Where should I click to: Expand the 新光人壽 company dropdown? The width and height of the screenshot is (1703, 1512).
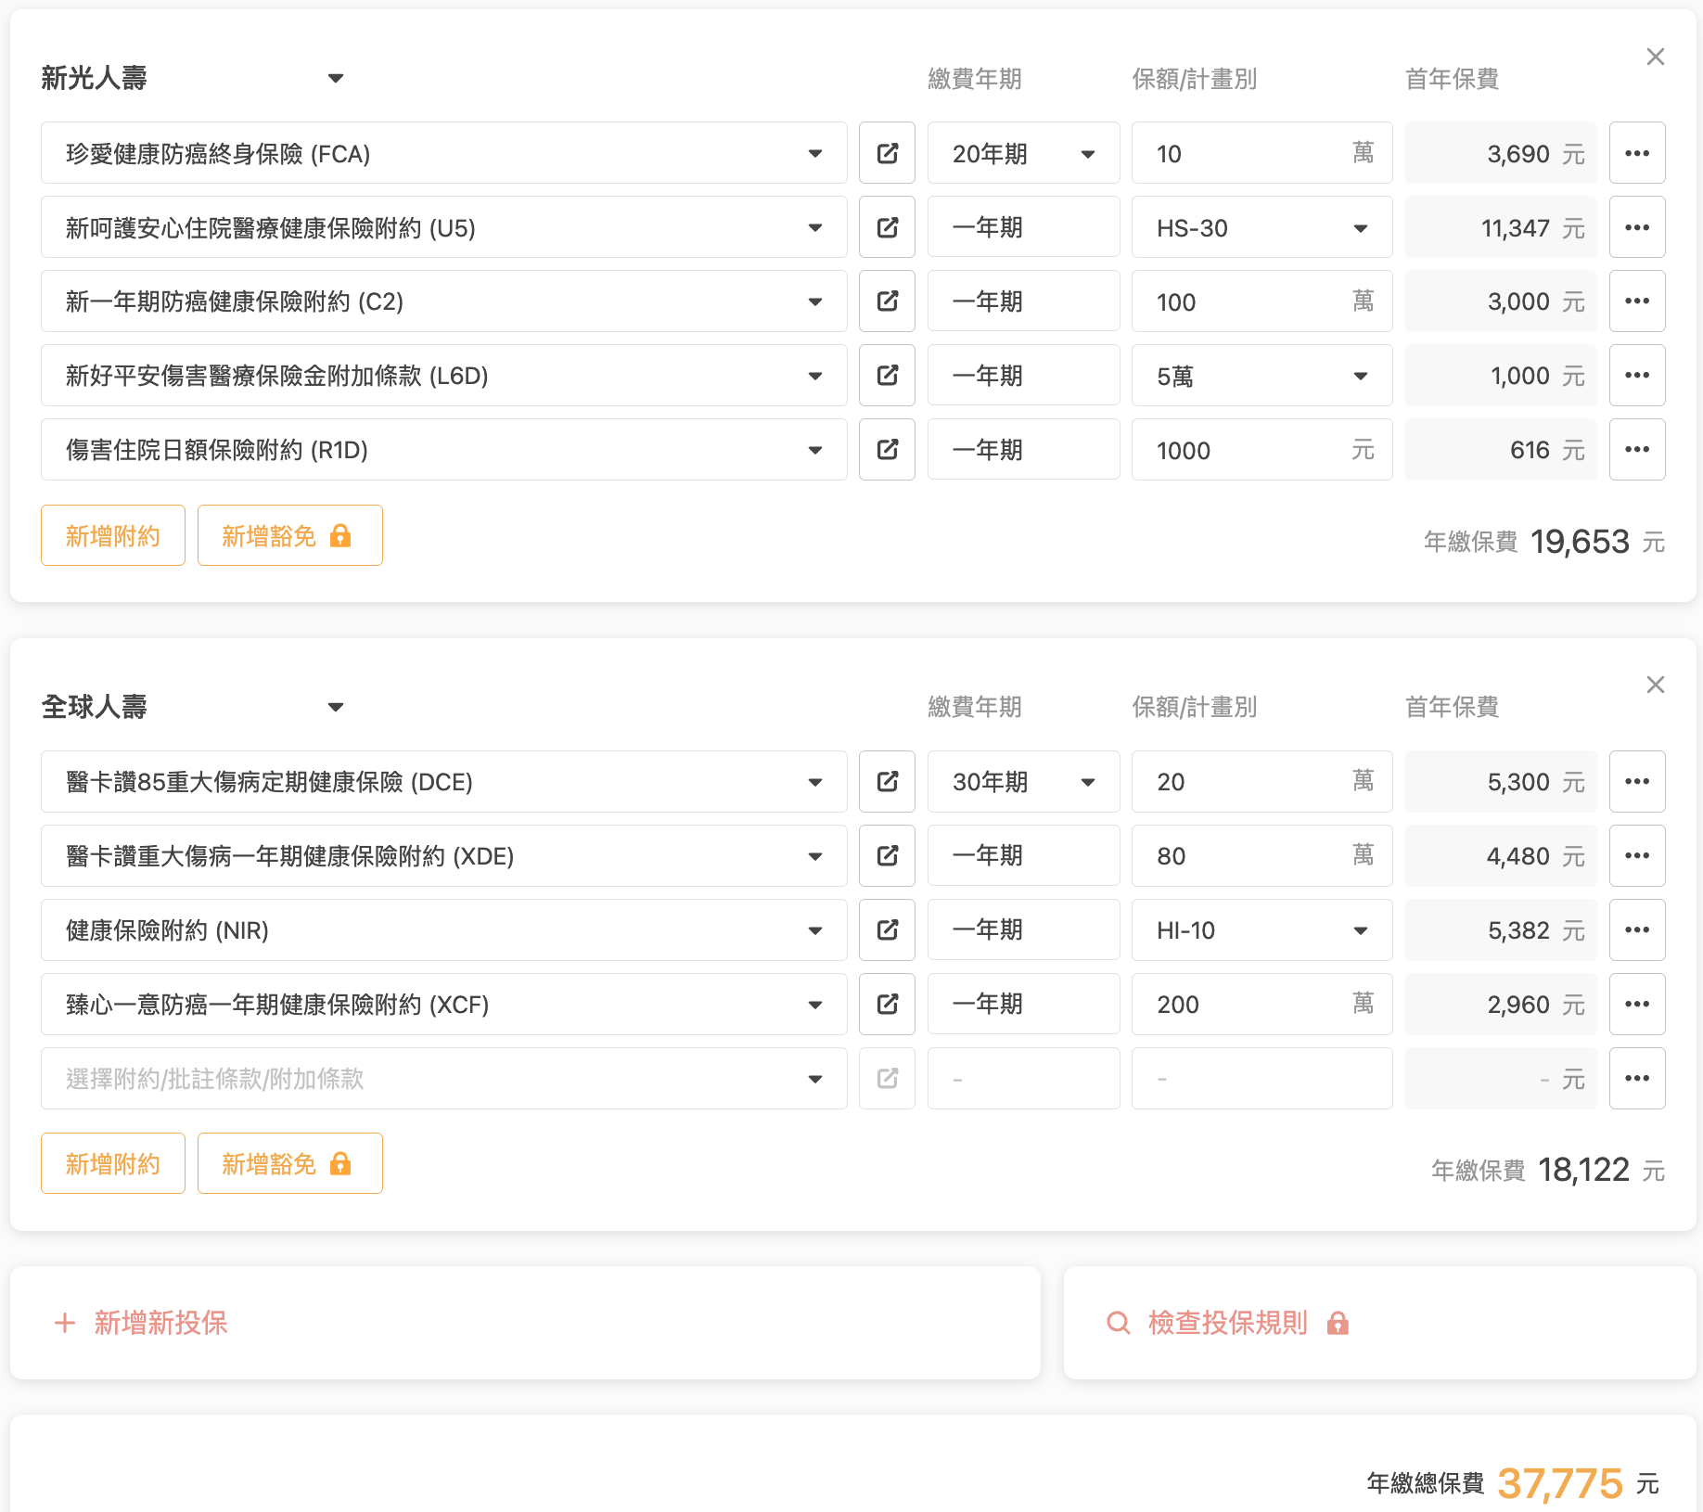(335, 79)
